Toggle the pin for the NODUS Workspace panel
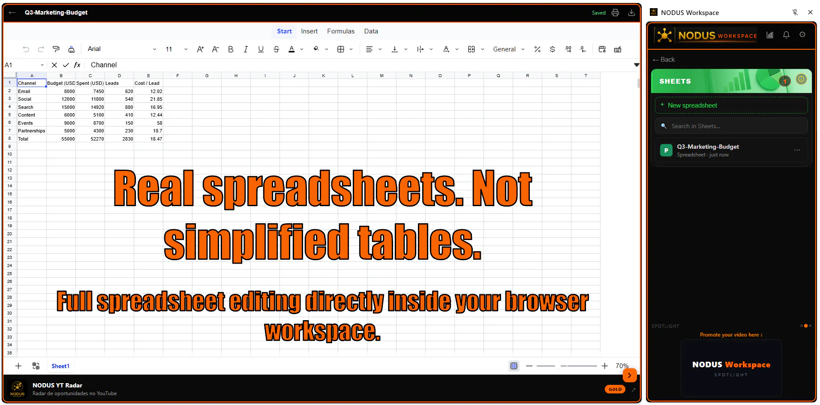This screenshot has height=405, width=820. click(795, 12)
